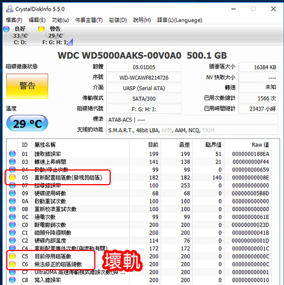The width and height of the screenshot is (284, 285).
Task: Click the 29 °C temperature button
Action: pyautogui.click(x=27, y=124)
